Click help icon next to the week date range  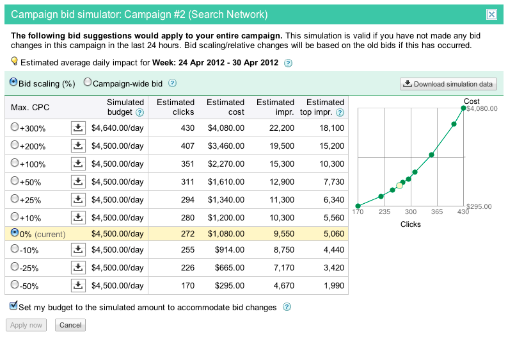288,63
